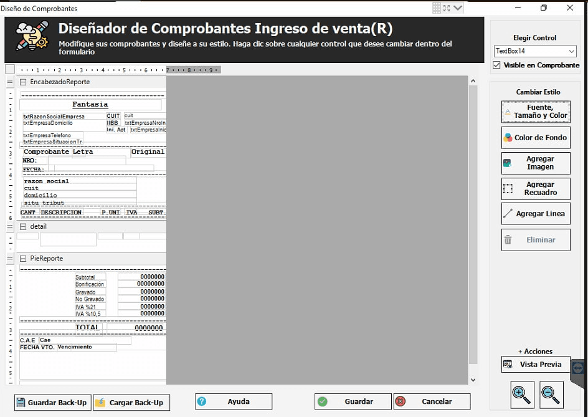The width and height of the screenshot is (588, 417).
Task: Select the Fantasia text field in header
Action: (90, 105)
